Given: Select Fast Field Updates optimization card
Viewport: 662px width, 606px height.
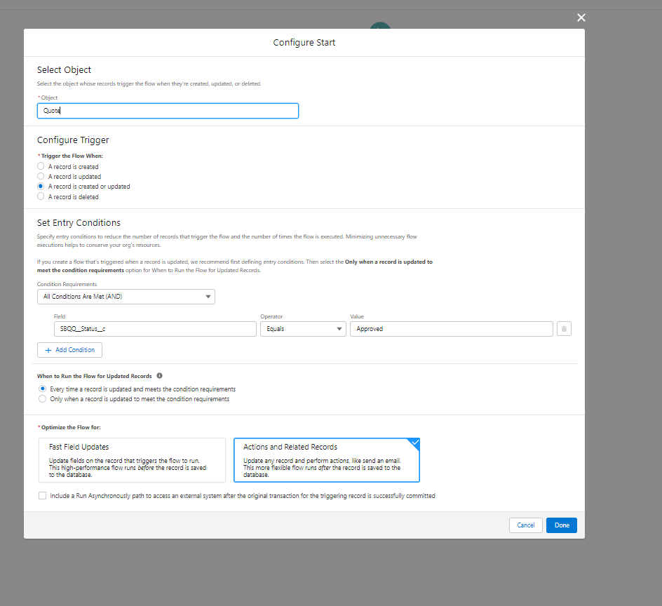Looking at the screenshot, I should (x=132, y=460).
